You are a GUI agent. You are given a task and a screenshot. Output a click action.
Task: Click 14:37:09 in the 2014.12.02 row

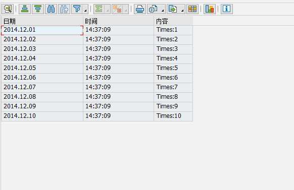pos(119,40)
